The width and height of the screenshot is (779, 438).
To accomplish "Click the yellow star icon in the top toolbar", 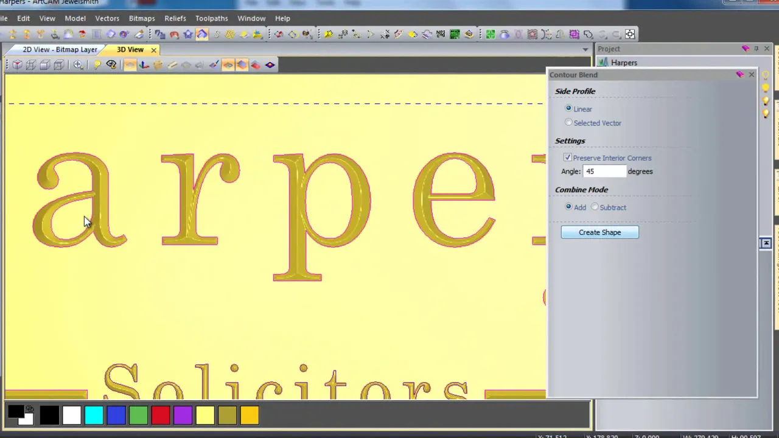I will (328, 34).
